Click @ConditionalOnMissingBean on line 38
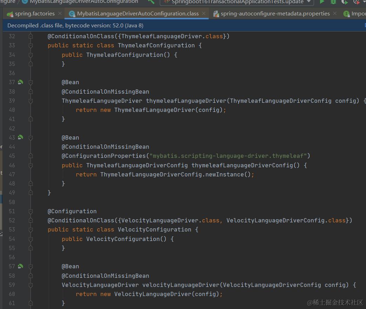This screenshot has width=366, height=309. tap(105, 92)
